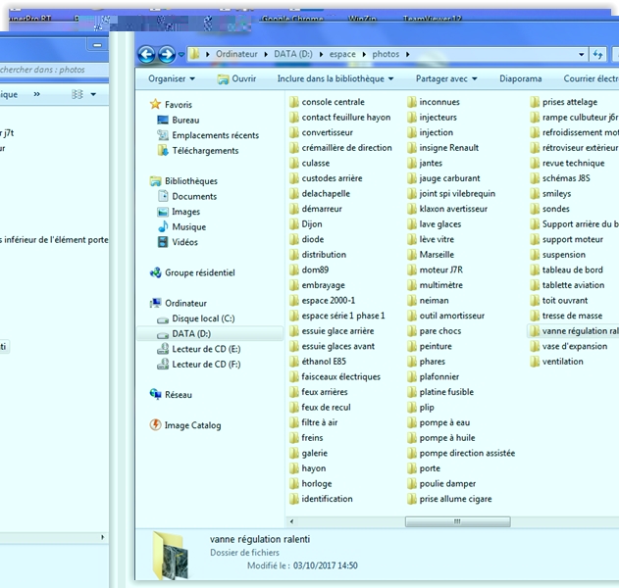619x588 pixels.
Task: Open the Groupe résidentiel entry
Action: [x=199, y=272]
